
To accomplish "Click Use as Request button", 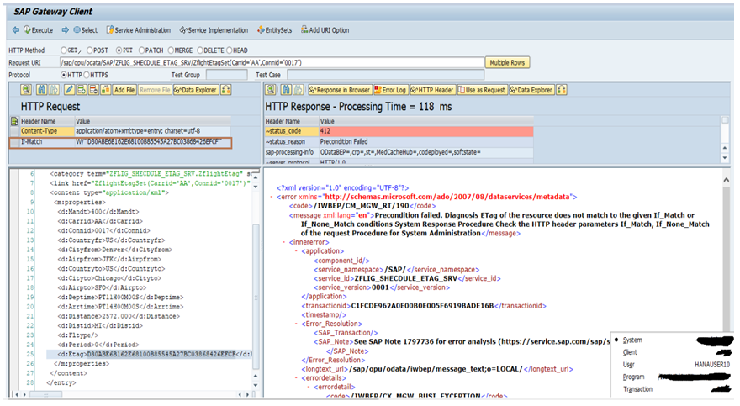I will point(482,90).
